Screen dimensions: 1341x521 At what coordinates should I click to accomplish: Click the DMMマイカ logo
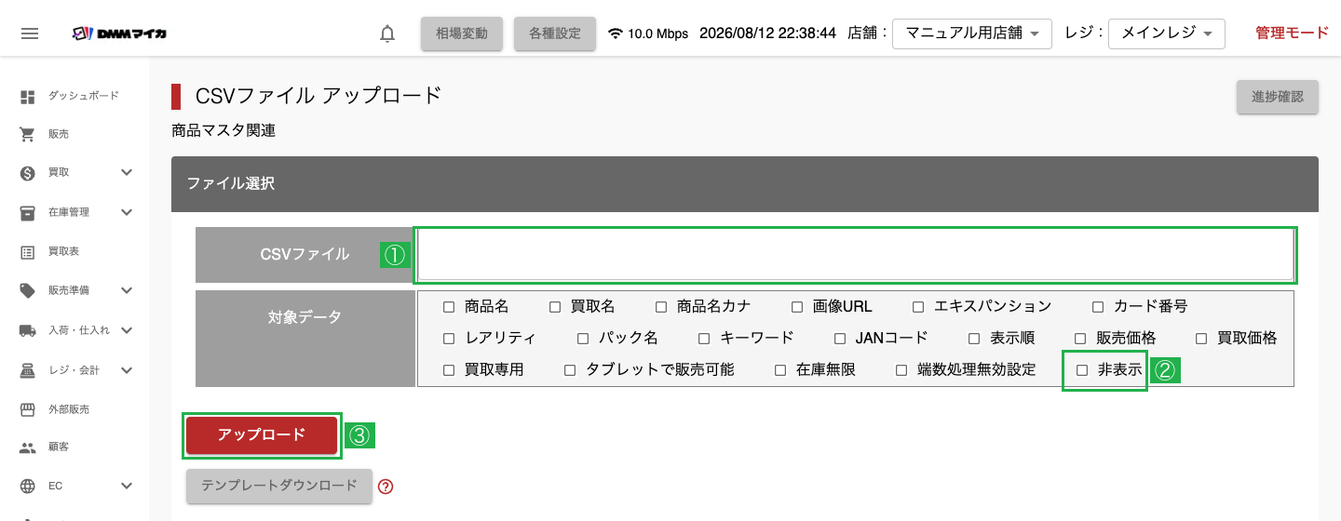point(119,33)
